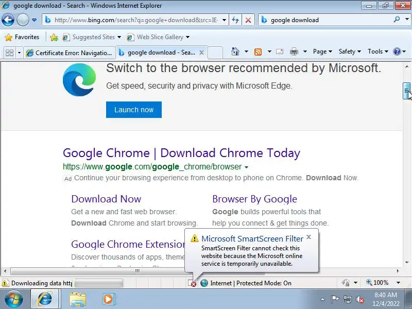The width and height of the screenshot is (412, 309).
Task: Click the privacy/security lock status icon
Action: coord(346,283)
